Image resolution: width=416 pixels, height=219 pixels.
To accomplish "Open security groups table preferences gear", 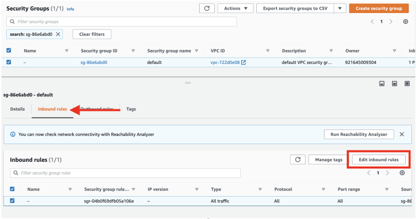I will [x=406, y=21].
